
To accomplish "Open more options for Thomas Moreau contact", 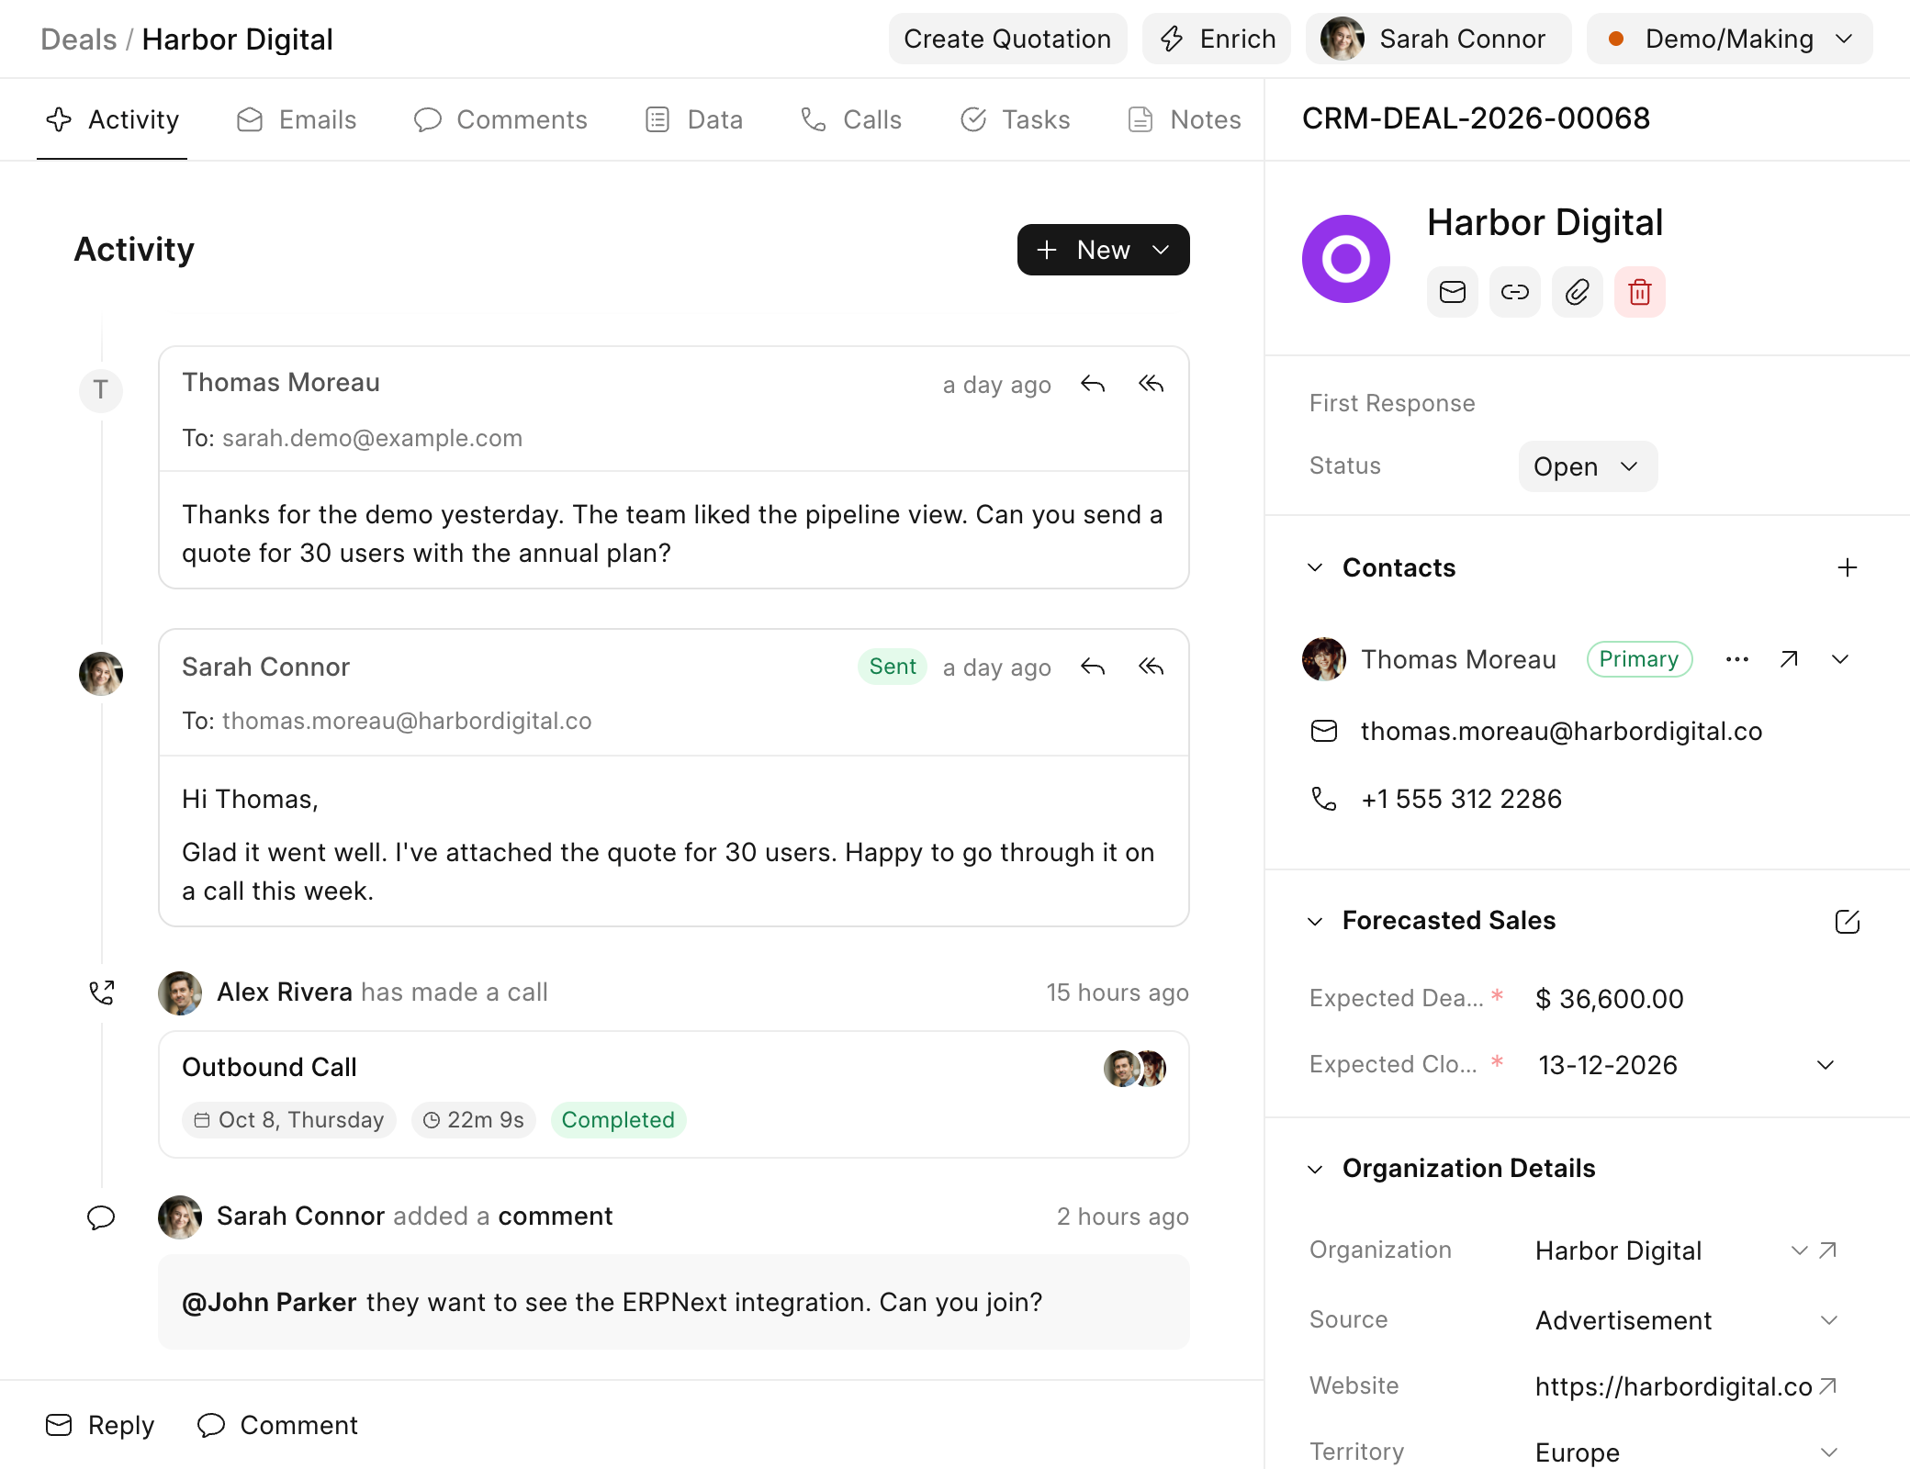I will (1736, 659).
